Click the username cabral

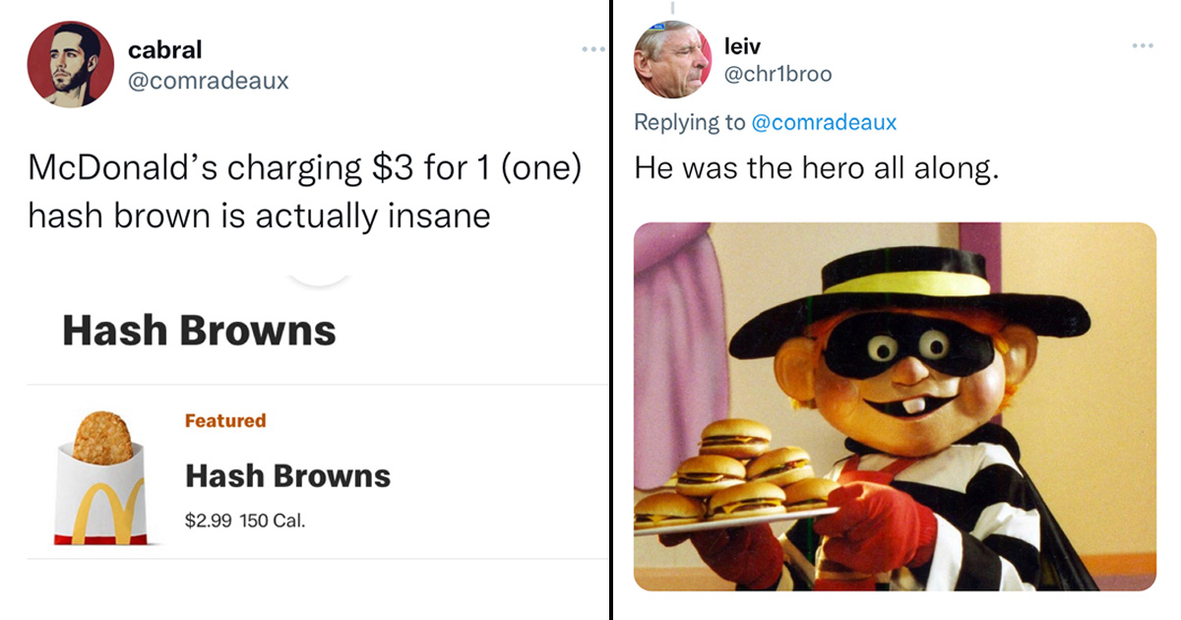tap(163, 50)
